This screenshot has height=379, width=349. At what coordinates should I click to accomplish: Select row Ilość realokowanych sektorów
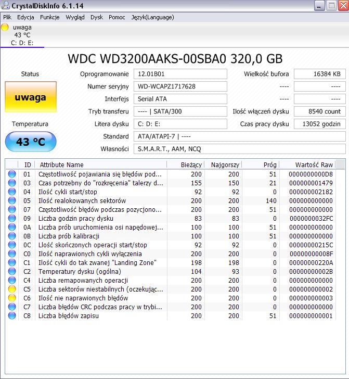point(171,200)
